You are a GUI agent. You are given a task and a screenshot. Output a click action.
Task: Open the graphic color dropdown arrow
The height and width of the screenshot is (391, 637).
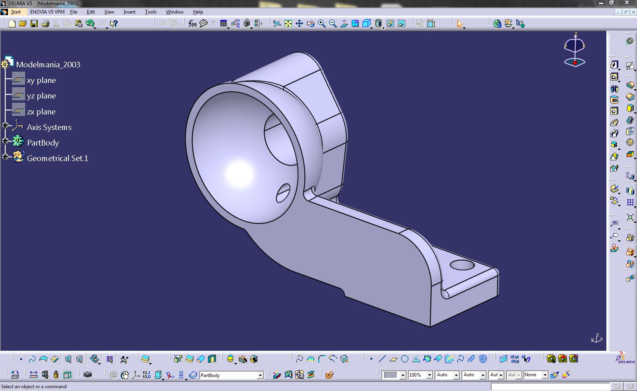pyautogui.click(x=403, y=375)
